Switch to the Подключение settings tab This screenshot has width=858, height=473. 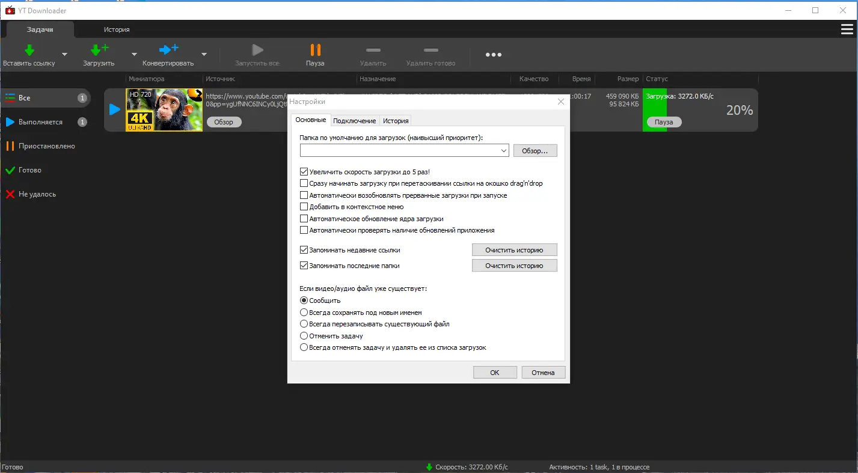coord(355,120)
